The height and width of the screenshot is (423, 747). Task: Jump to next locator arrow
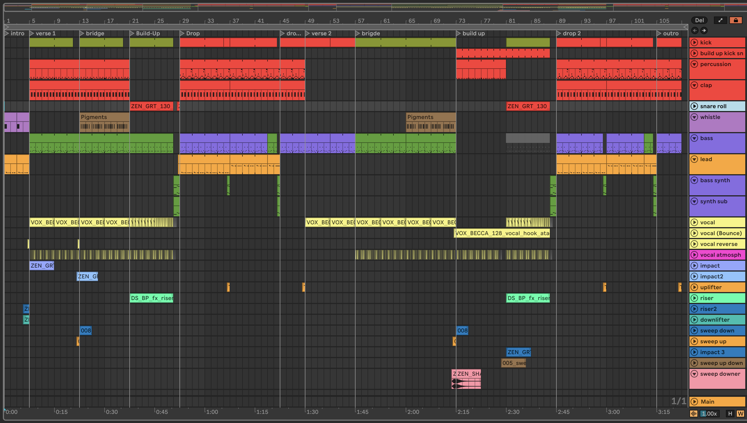[x=704, y=30]
